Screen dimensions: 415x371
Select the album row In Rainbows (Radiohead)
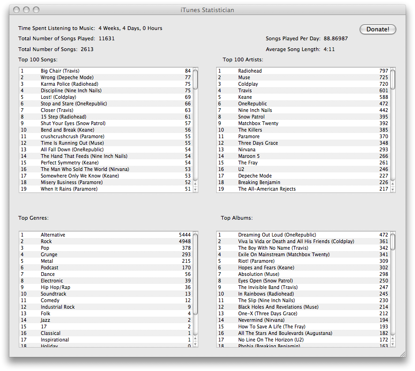303,294
